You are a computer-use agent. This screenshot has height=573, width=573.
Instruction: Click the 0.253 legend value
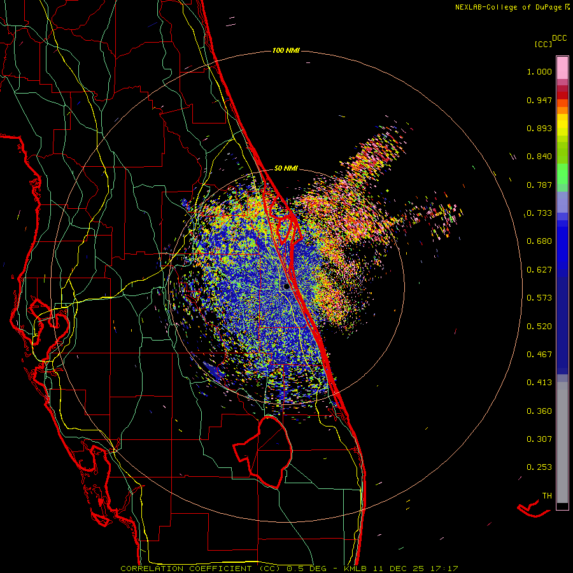[x=539, y=467]
